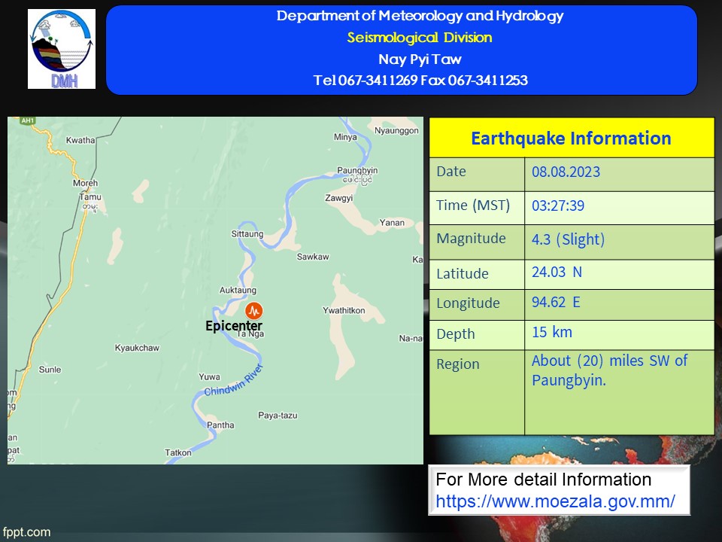Click the Paungbyin town label on map
722x542 pixels.
(x=357, y=170)
